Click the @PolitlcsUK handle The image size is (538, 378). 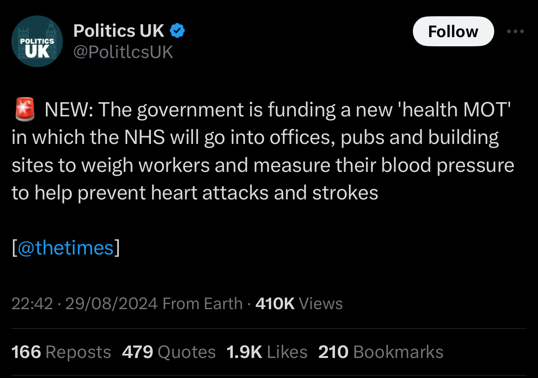123,52
